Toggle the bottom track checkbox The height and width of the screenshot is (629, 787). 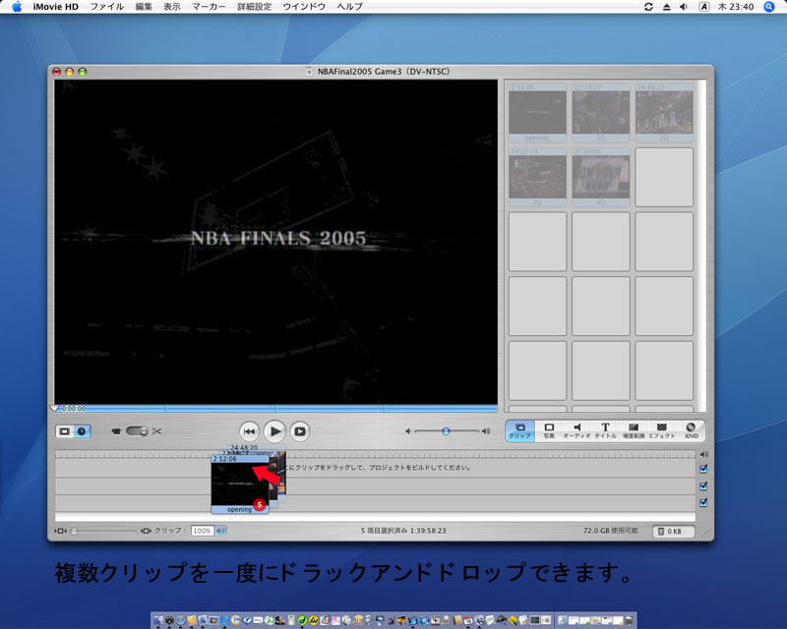point(702,502)
